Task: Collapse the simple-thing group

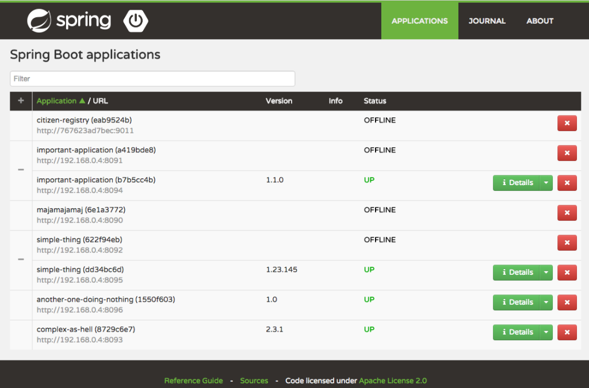Action: (21, 260)
